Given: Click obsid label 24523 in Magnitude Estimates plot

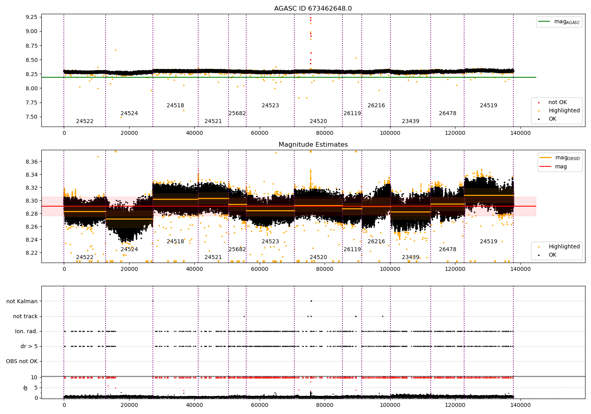Looking at the screenshot, I should (270, 241).
